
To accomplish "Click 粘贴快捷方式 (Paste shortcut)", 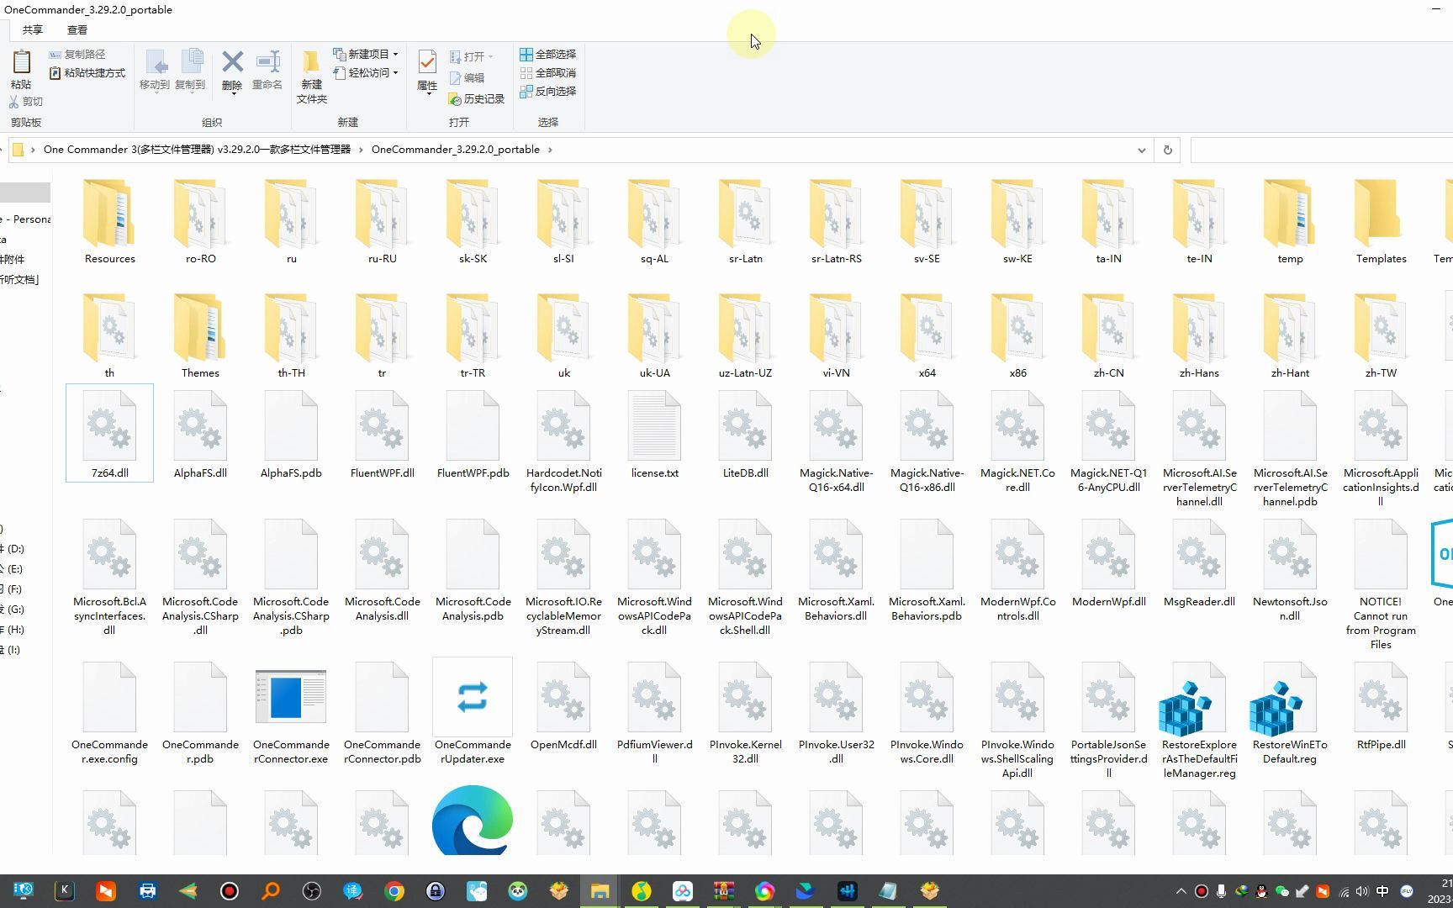I will click(87, 73).
